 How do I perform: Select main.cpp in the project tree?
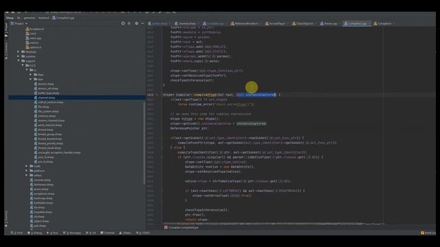click(33, 38)
